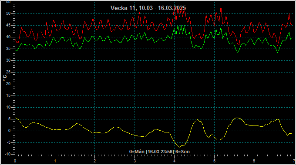The width and height of the screenshot is (296, 165).
Task: Click the highest peak of the red curve
Action: (x=221, y=6)
